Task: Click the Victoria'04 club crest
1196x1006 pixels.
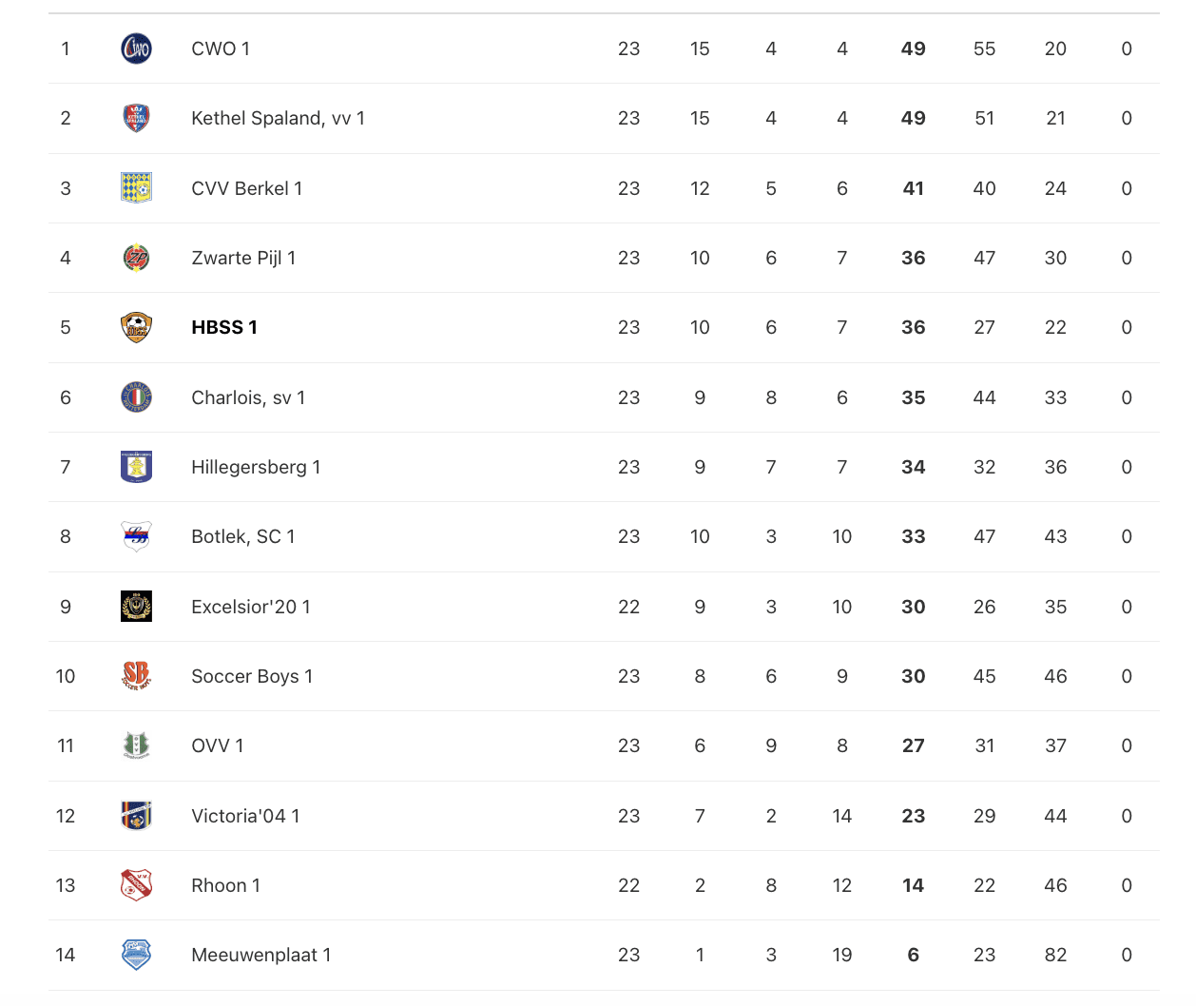Action: [x=136, y=816]
